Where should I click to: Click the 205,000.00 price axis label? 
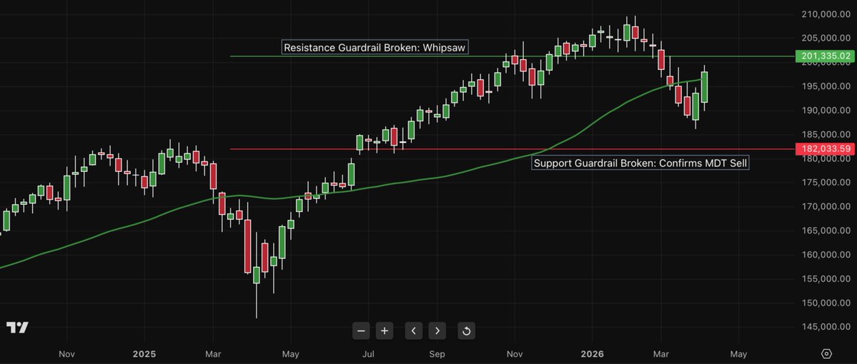[827, 38]
